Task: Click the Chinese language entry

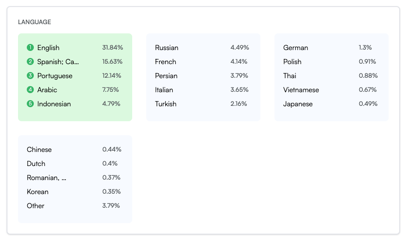Action: (39, 149)
